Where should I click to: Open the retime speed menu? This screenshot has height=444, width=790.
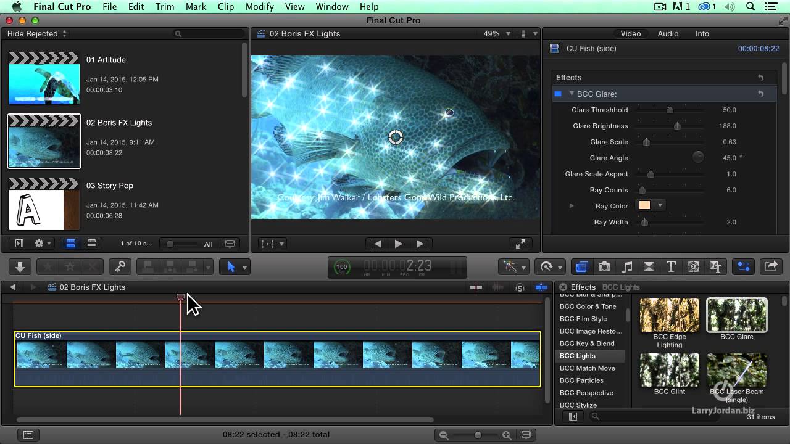coord(551,267)
